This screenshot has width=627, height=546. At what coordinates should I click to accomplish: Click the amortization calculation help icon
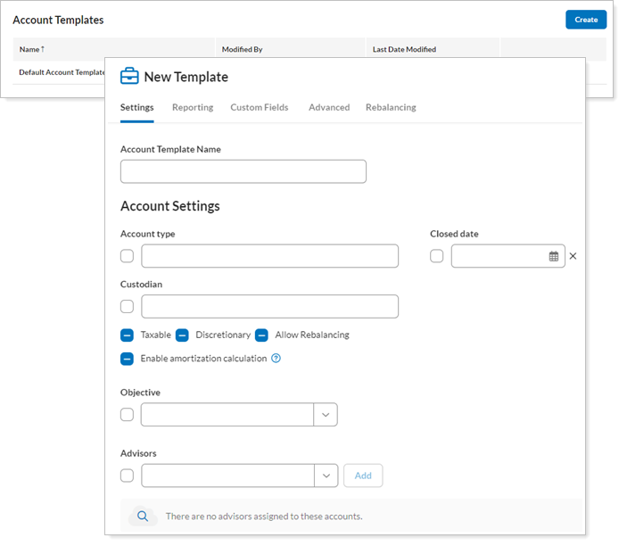276,359
